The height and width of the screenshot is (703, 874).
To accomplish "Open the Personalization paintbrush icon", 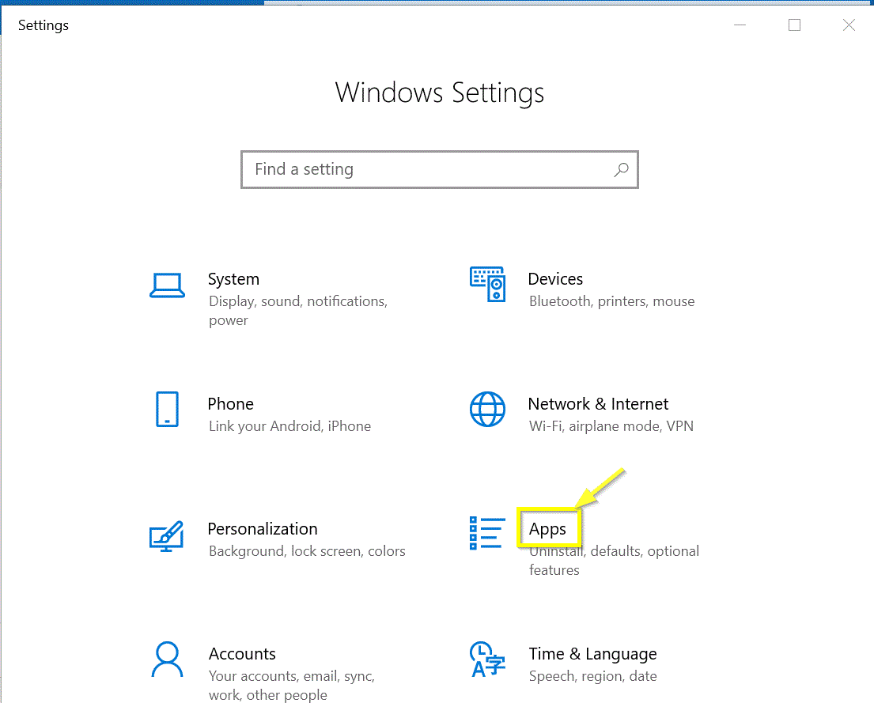I will [167, 536].
